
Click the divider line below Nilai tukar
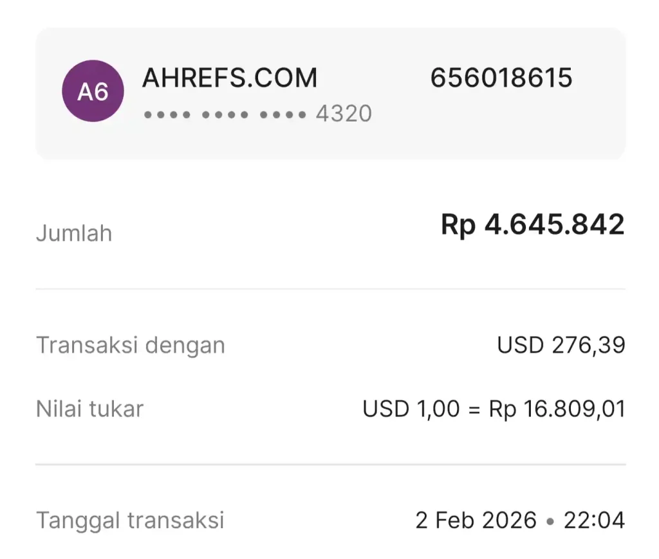330,464
